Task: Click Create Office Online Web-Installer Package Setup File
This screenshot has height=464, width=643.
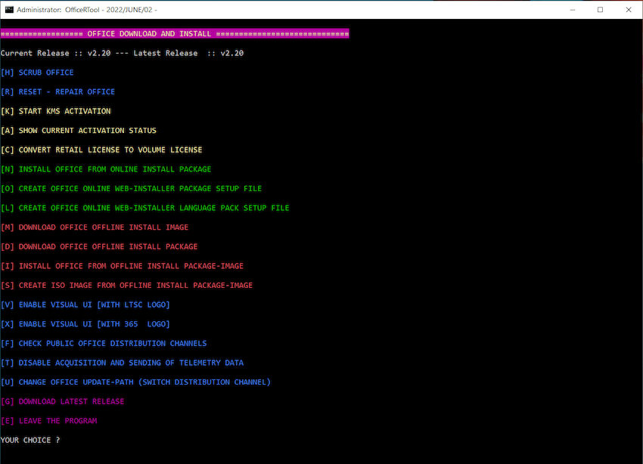Action: [x=132, y=188]
